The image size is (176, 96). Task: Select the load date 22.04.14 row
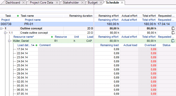point(22,53)
